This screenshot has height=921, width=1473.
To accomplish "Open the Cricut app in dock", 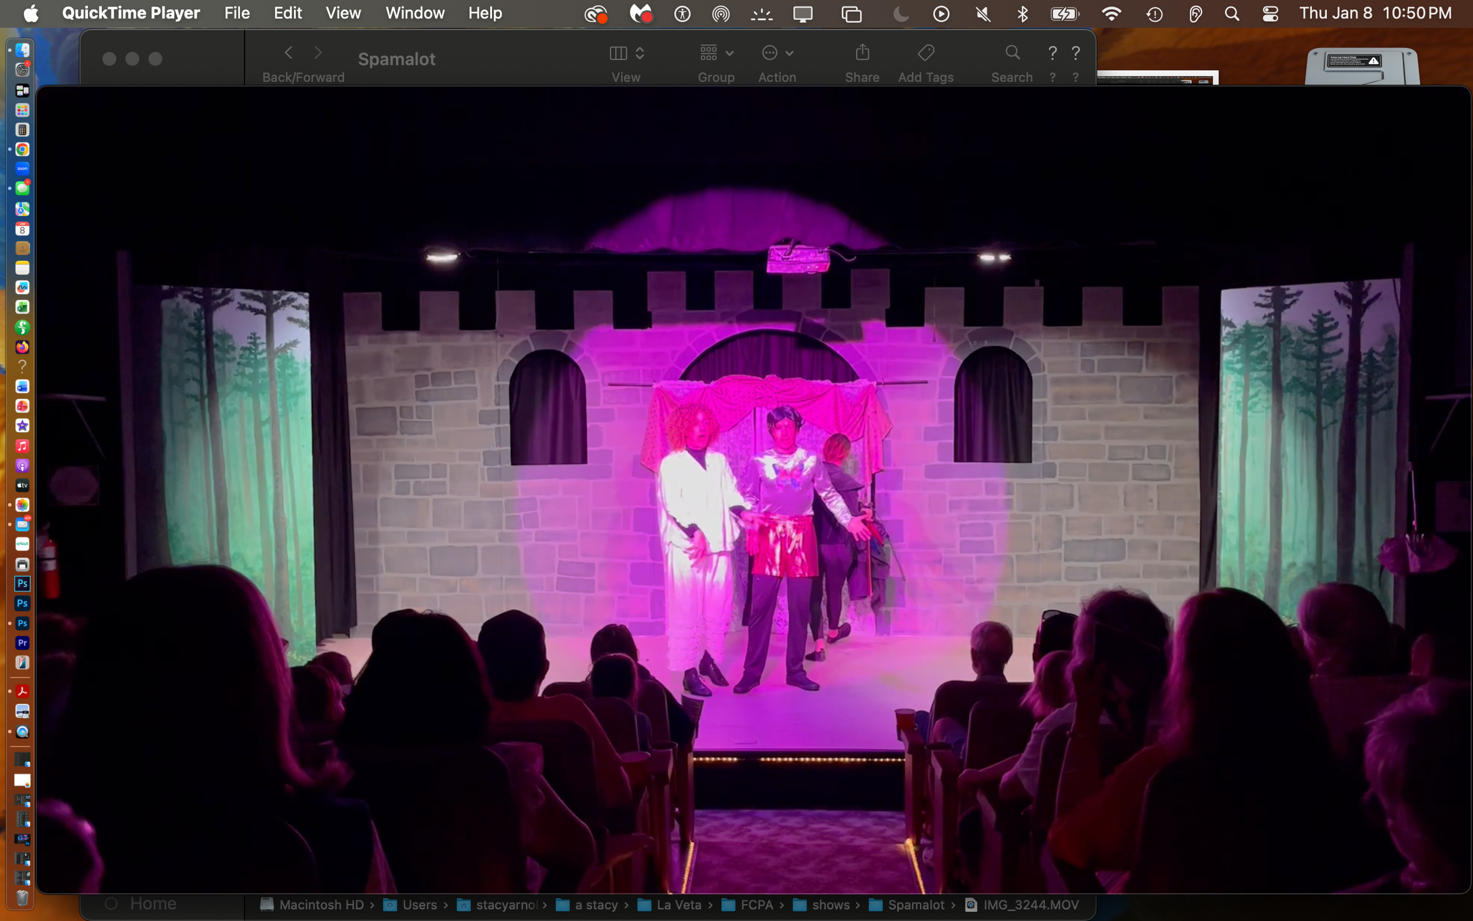I will tap(22, 544).
